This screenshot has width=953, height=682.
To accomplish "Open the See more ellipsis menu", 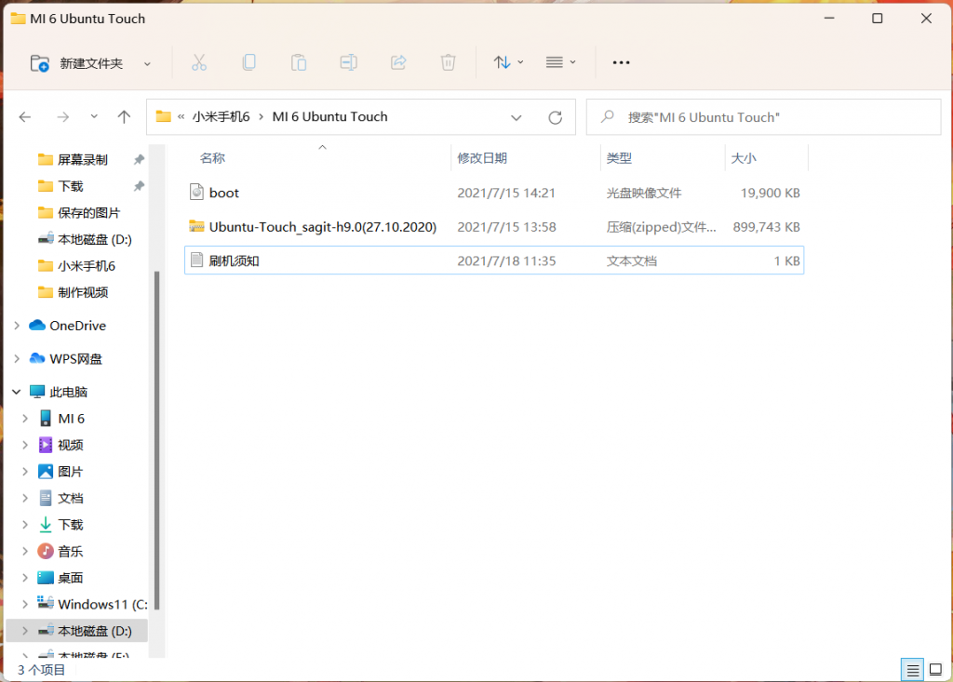I will (621, 62).
